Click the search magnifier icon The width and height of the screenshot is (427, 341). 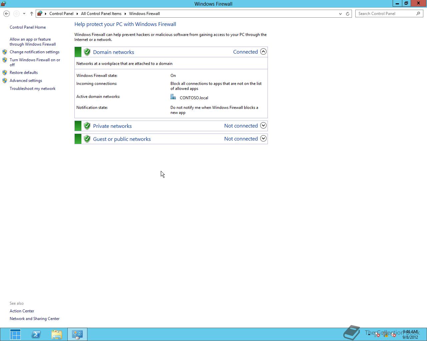pos(418,14)
